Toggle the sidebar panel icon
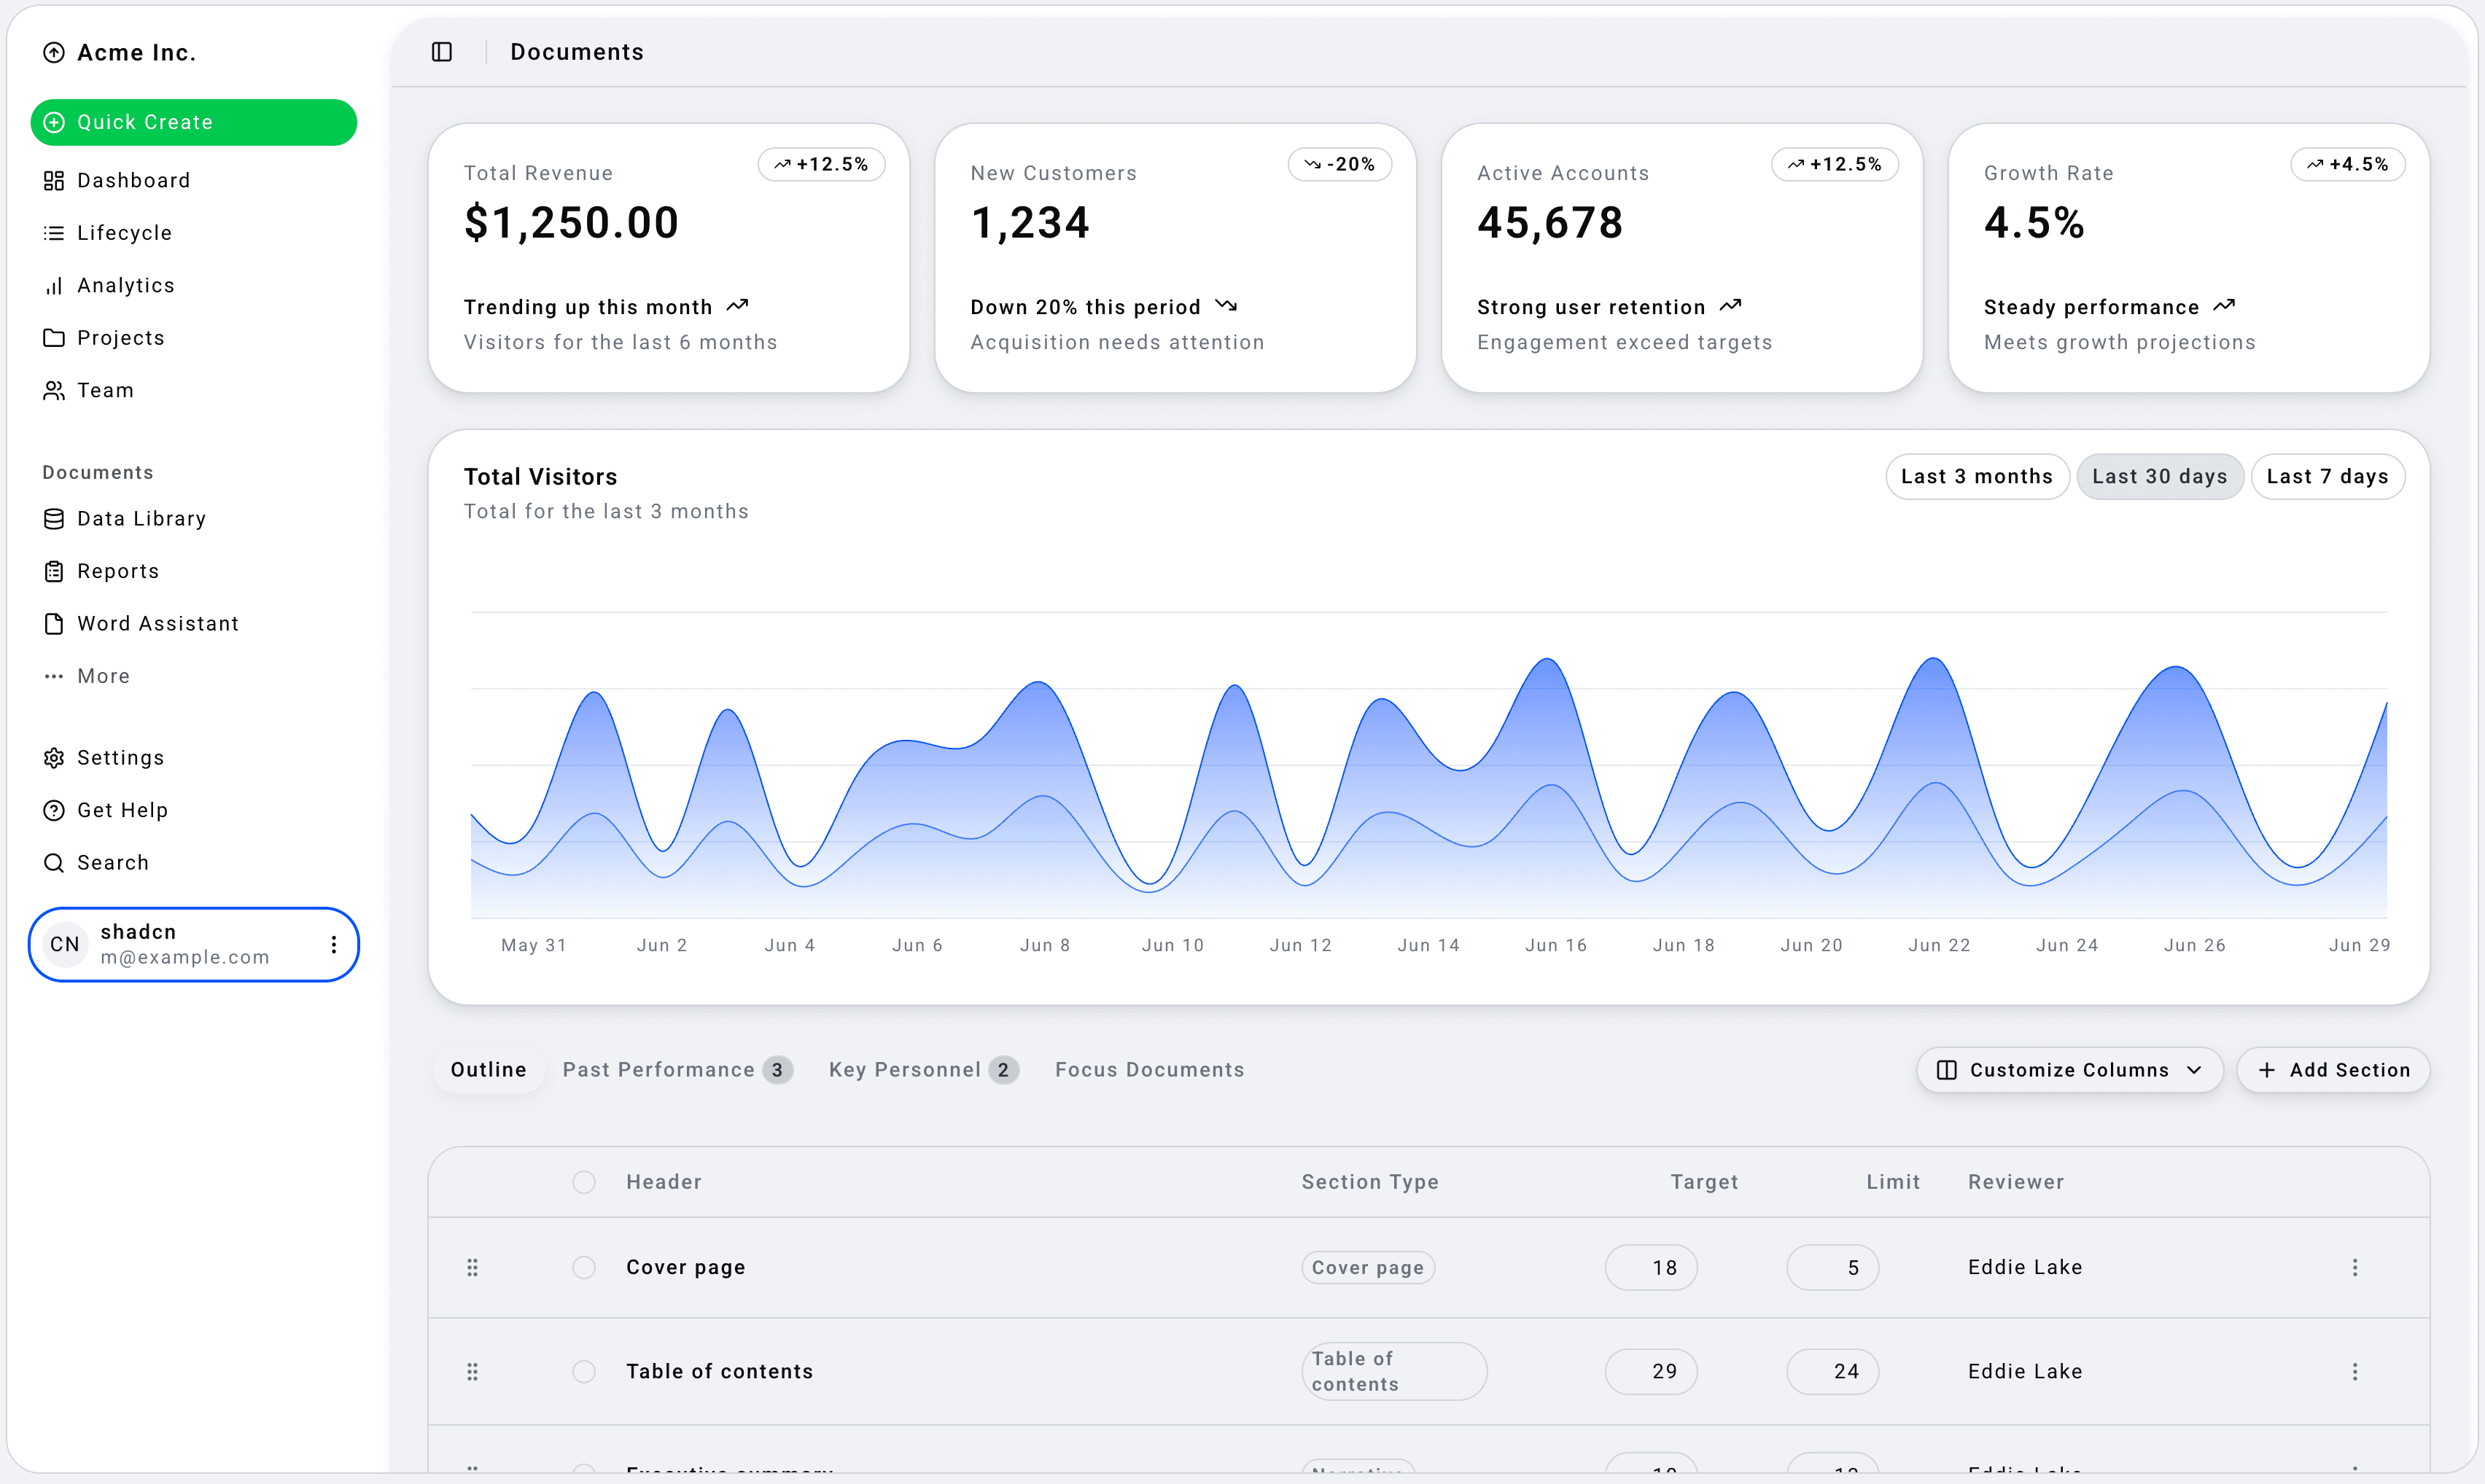The width and height of the screenshot is (2485, 1484). coord(441,52)
